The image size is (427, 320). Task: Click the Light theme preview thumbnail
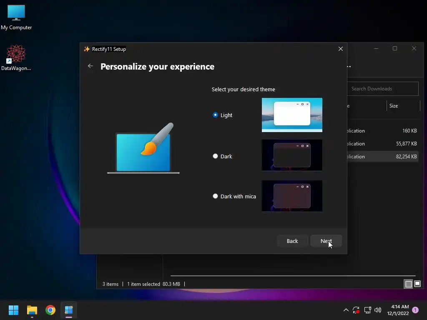[292, 115]
